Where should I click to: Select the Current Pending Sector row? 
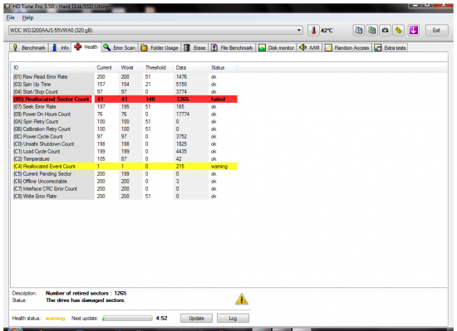(x=125, y=174)
